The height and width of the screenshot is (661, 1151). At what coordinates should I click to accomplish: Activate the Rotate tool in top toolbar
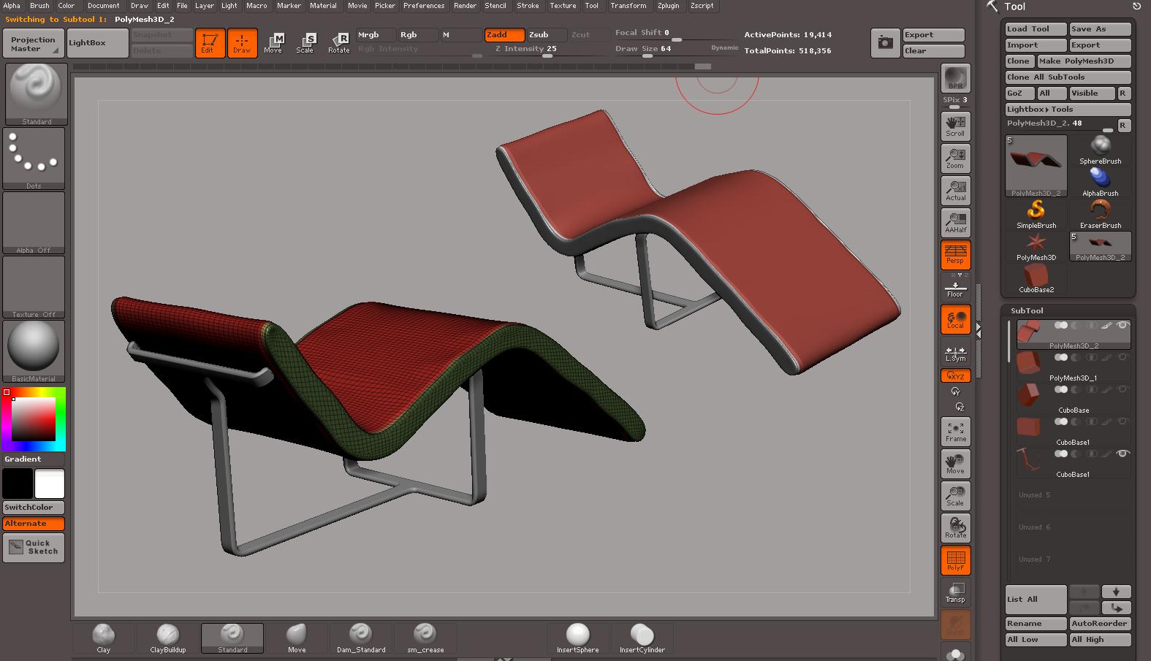(x=339, y=43)
